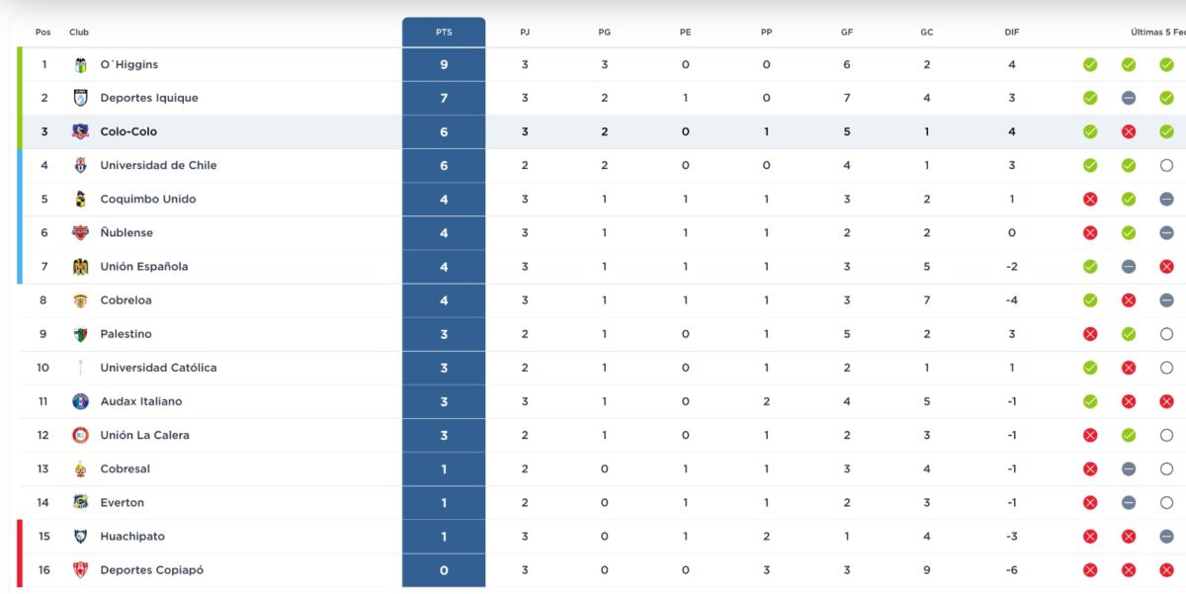This screenshot has width=1186, height=594.
Task: Click the Universidad de Chile crest
Action: (81, 166)
